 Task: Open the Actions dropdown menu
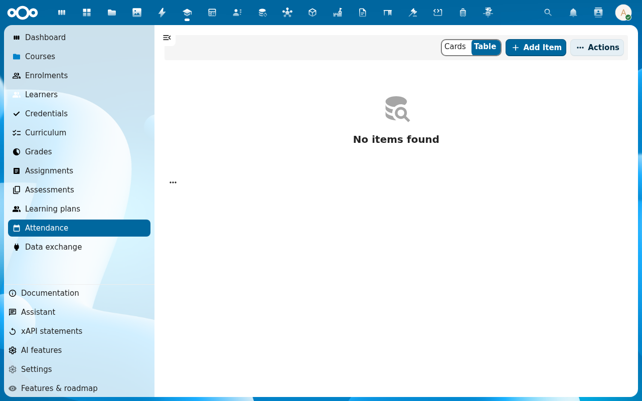pyautogui.click(x=597, y=48)
